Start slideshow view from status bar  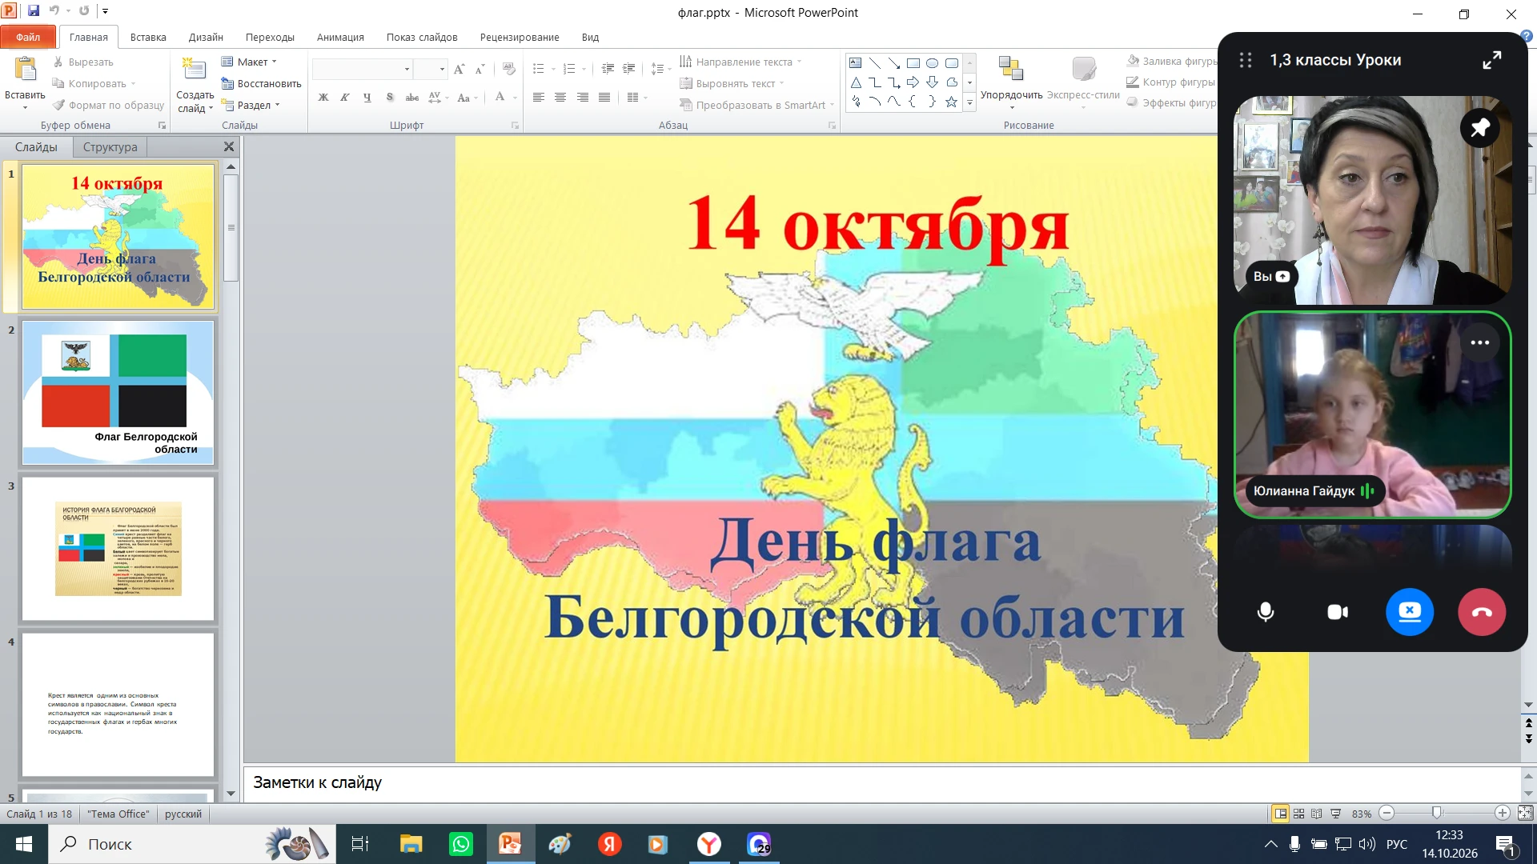click(1335, 814)
